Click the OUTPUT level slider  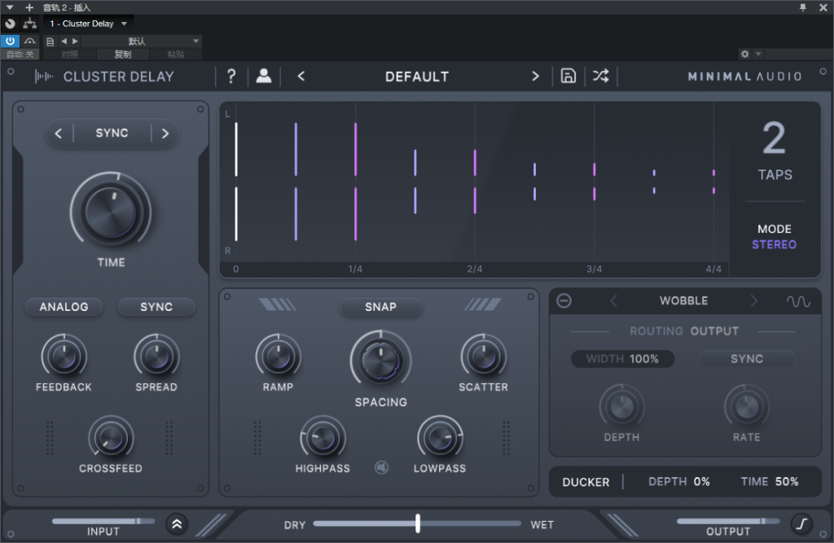pyautogui.click(x=728, y=521)
